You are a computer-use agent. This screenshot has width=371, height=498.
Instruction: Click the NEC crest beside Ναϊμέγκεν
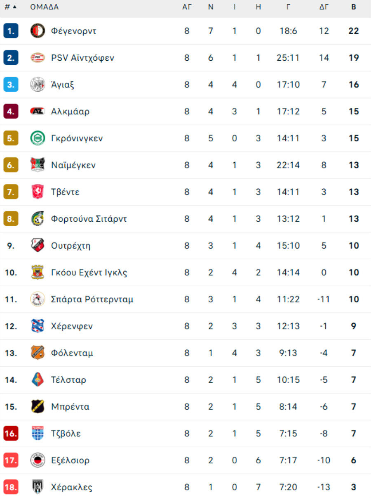pyautogui.click(x=38, y=165)
